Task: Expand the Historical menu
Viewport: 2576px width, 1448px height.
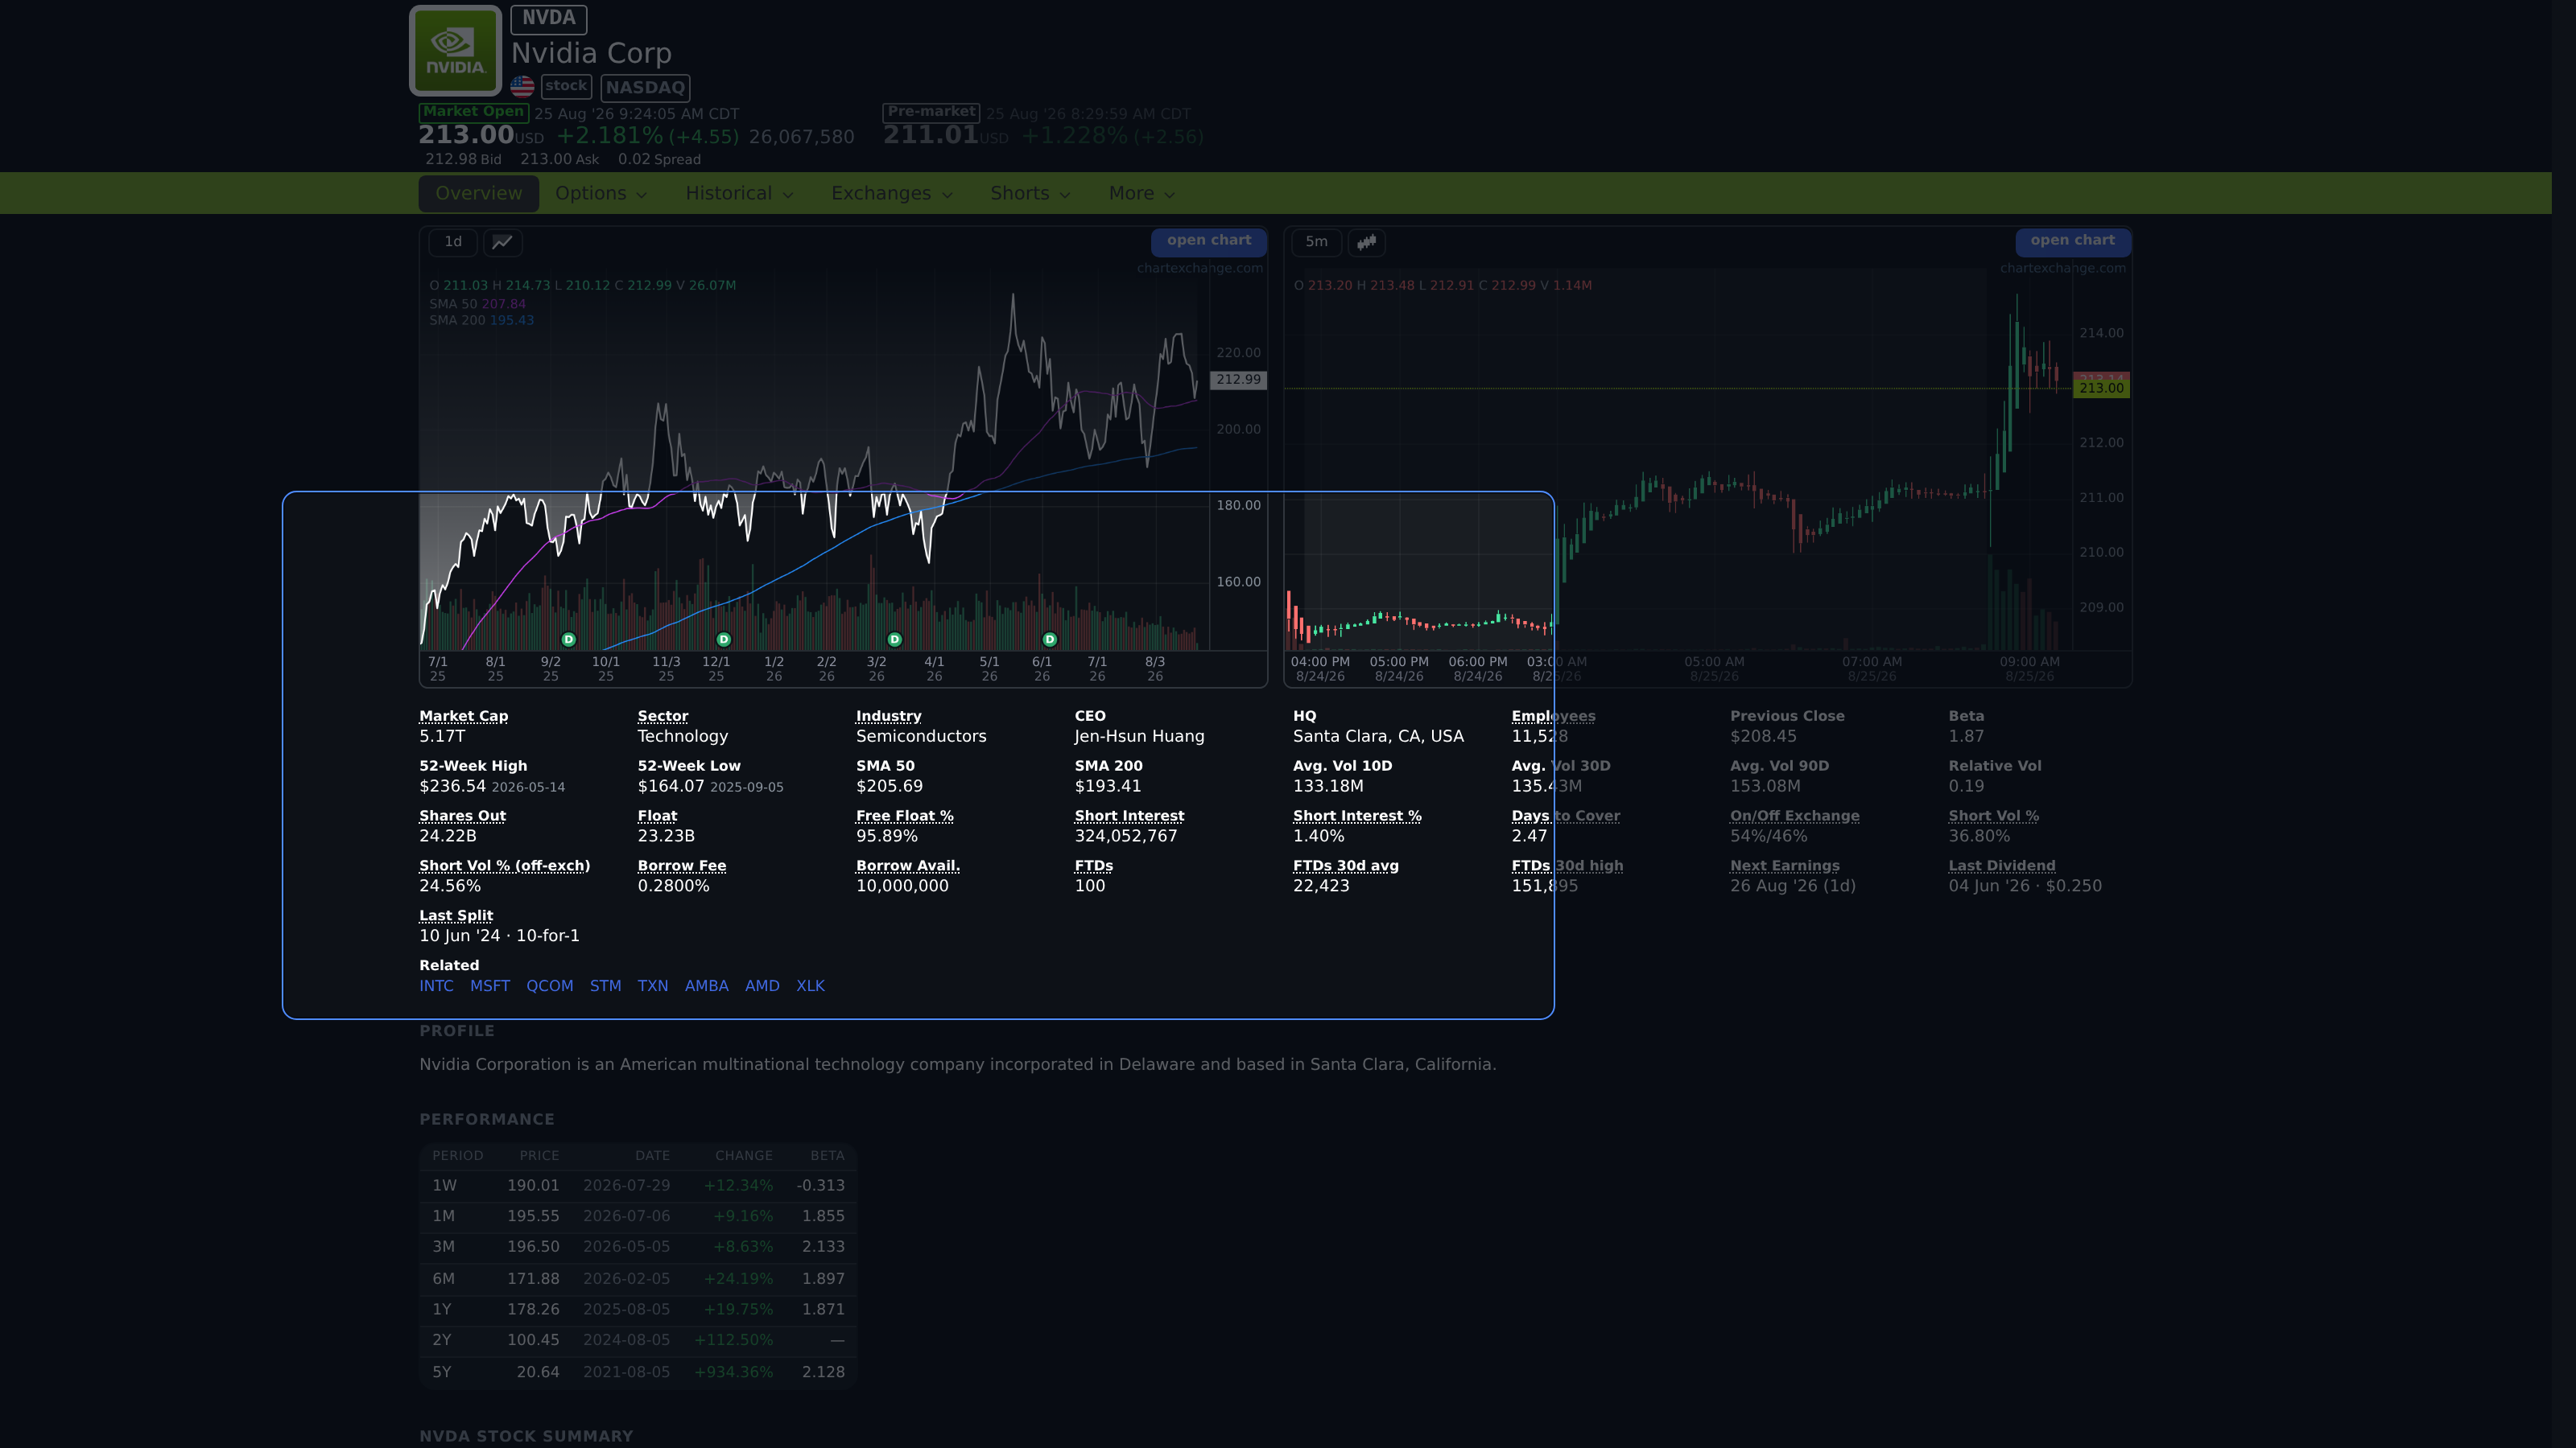Action: tap(739, 193)
